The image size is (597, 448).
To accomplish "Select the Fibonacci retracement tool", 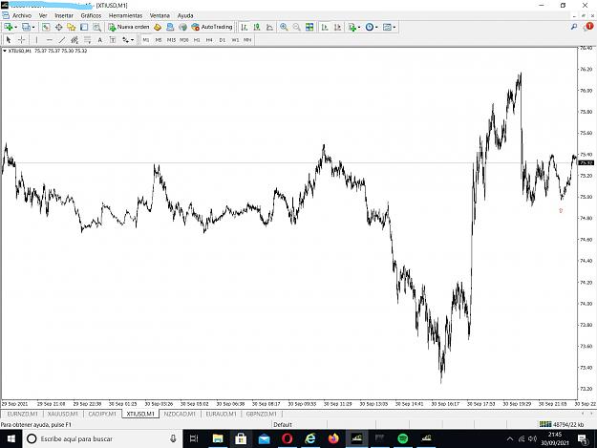I will click(87, 40).
